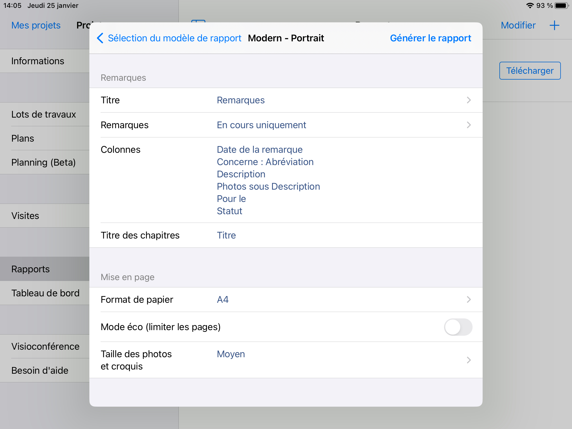Tap the plus add icon

pyautogui.click(x=554, y=25)
